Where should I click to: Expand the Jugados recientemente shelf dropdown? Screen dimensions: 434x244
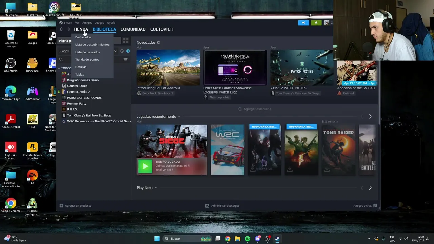click(x=179, y=117)
